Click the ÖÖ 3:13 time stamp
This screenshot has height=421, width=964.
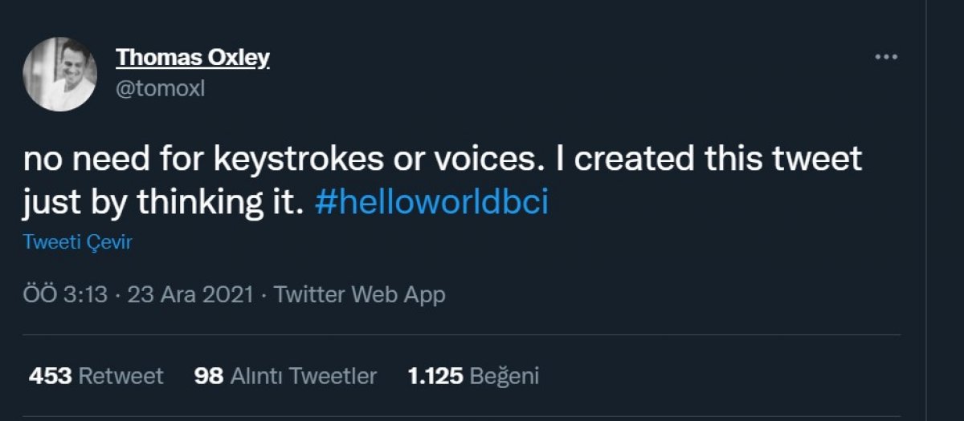[66, 294]
